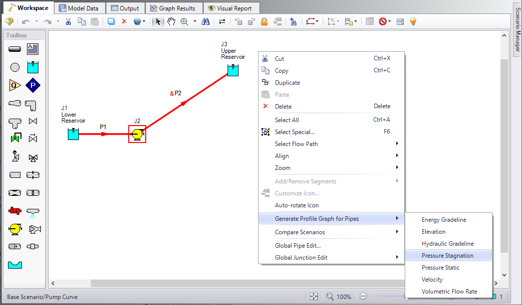
Task: Expand the Align submenu
Action: pyautogui.click(x=281, y=155)
